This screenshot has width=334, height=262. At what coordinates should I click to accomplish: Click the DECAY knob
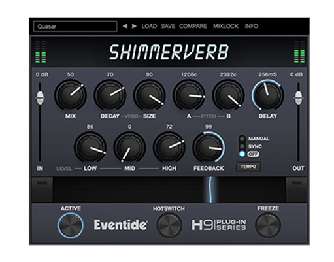(110, 95)
